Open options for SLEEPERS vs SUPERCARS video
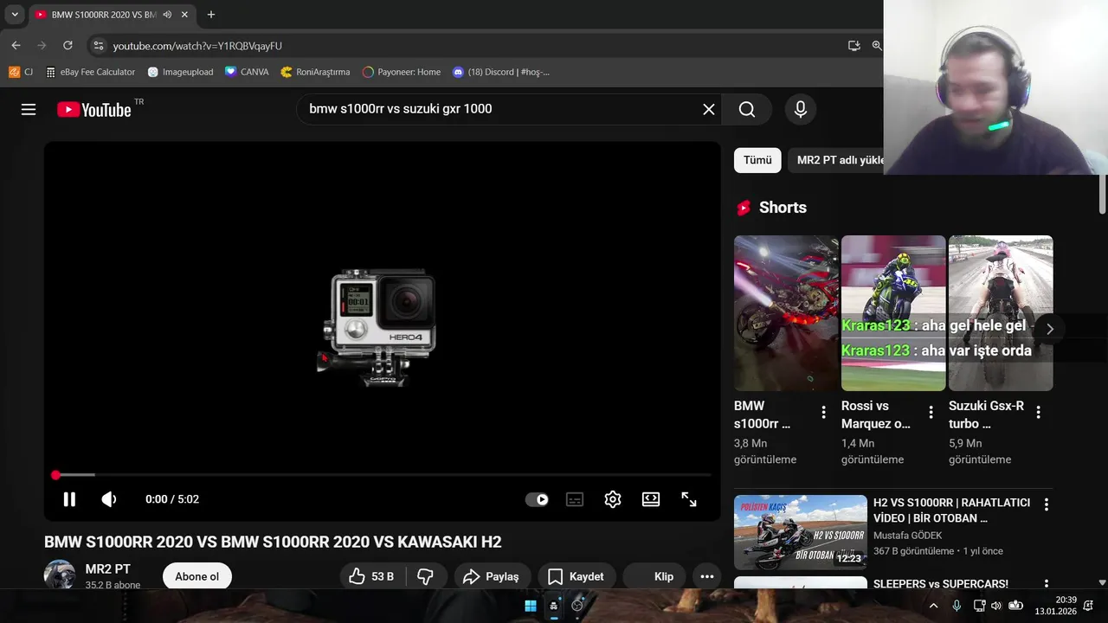Viewport: 1108px width, 623px height. click(1046, 586)
